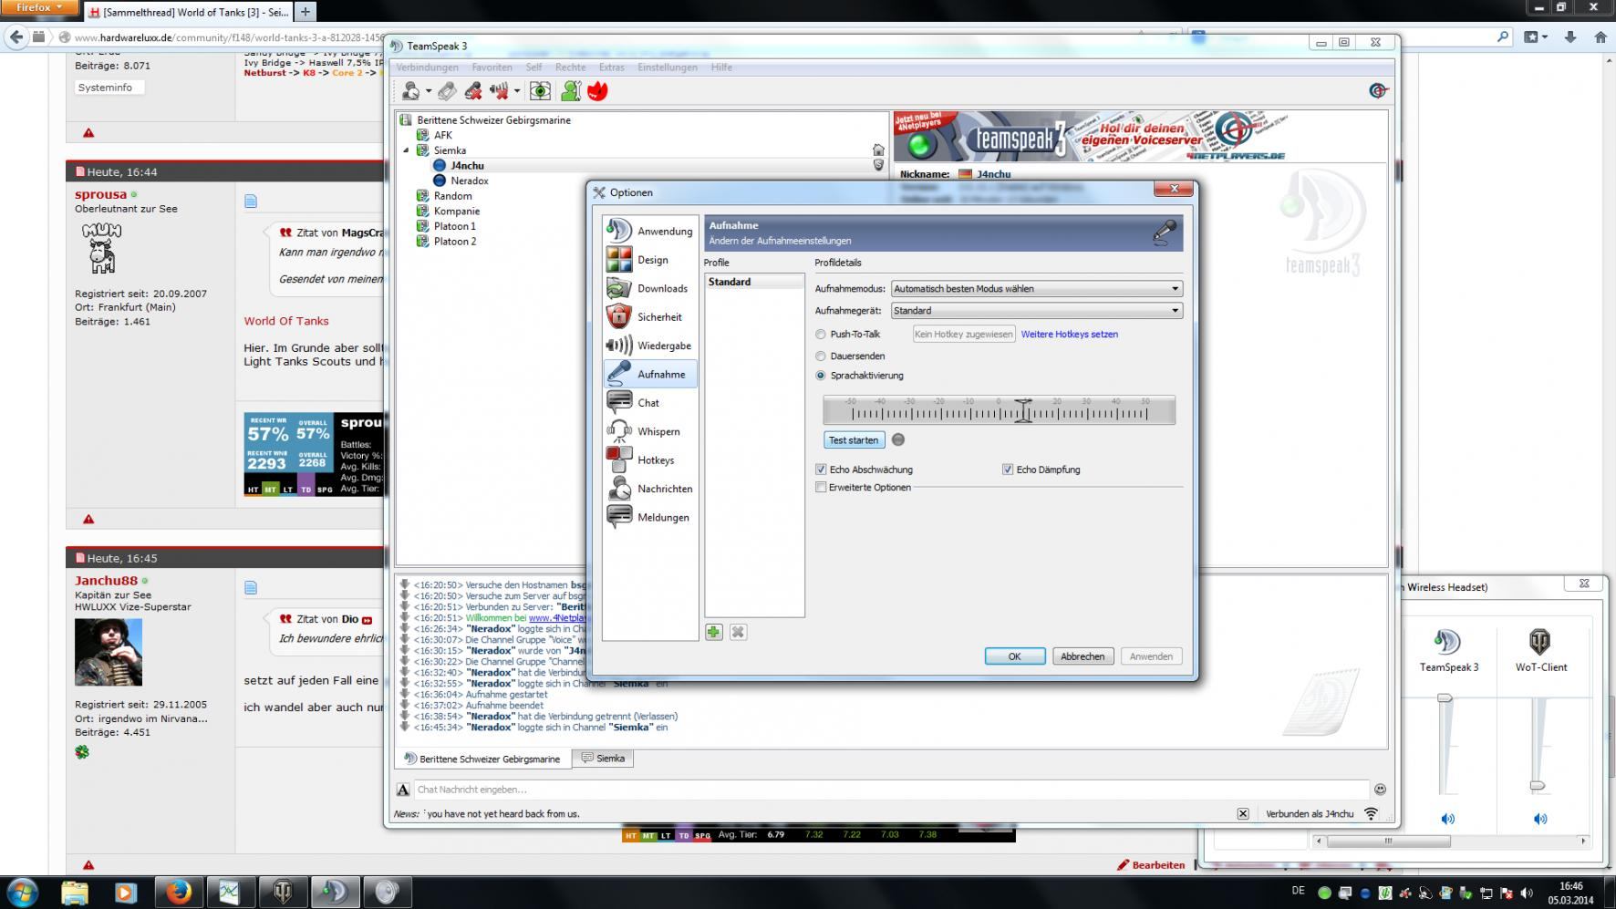This screenshot has width=1616, height=909.
Task: Delete capture profile with the X icon
Action: pos(738,632)
